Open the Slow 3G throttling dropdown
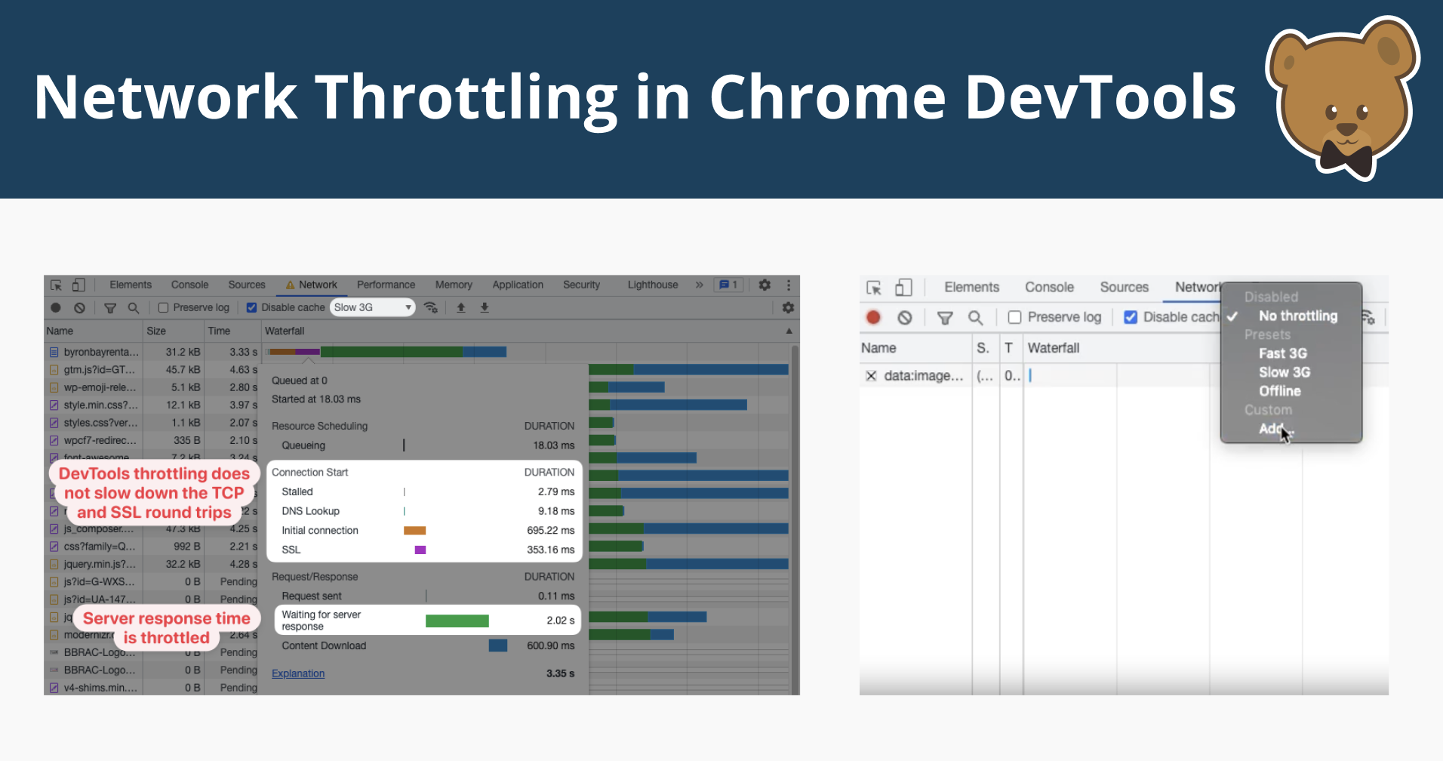The height and width of the screenshot is (761, 1443). pos(373,308)
